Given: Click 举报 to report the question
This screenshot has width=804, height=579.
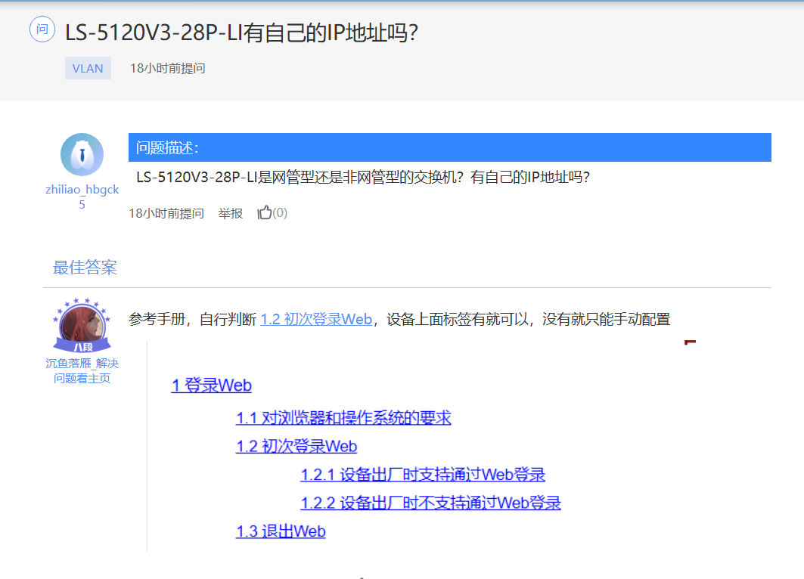Looking at the screenshot, I should click(231, 213).
